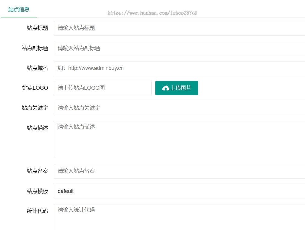The width and height of the screenshot is (305, 230).
Task: Click the cloud upload icon
Action: [x=166, y=88]
